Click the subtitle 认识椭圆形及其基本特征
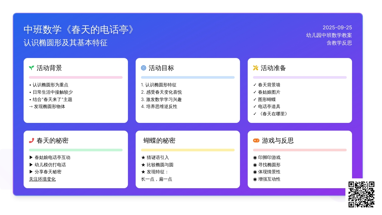 click(66, 43)
